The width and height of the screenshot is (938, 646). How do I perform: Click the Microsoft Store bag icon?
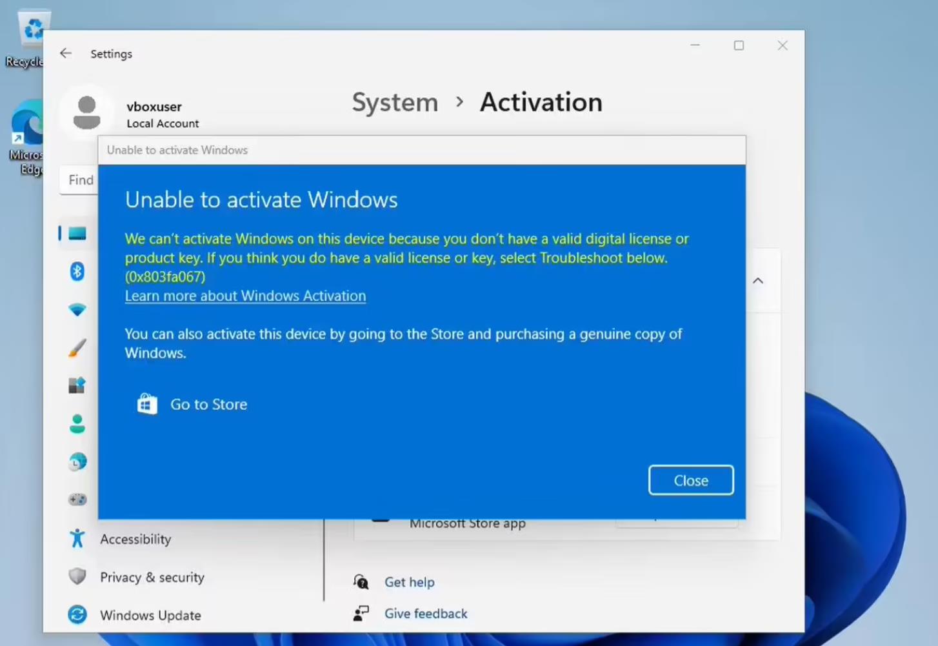coord(147,404)
